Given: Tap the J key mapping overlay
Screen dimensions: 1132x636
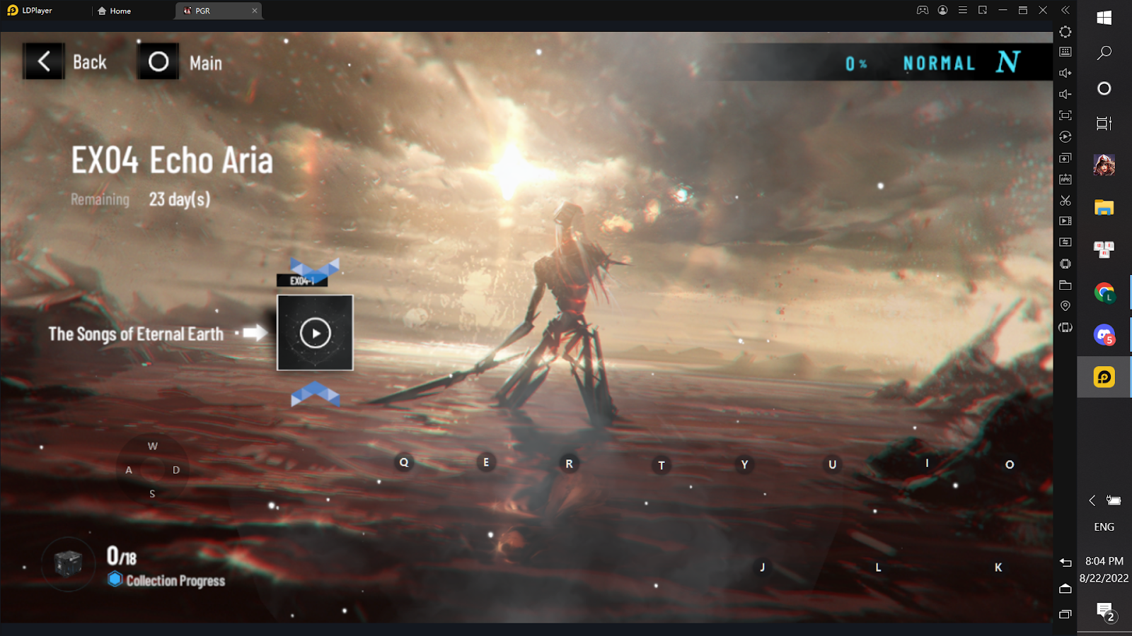Looking at the screenshot, I should point(762,567).
